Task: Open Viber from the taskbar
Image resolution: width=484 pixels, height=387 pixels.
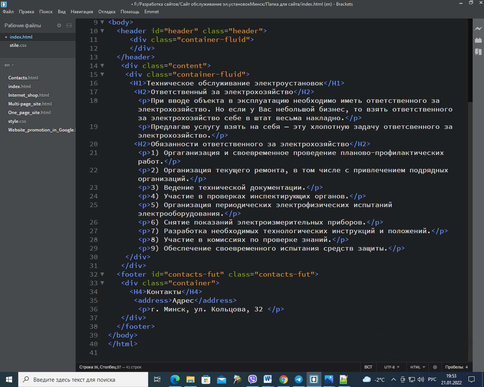Action: (x=252, y=379)
